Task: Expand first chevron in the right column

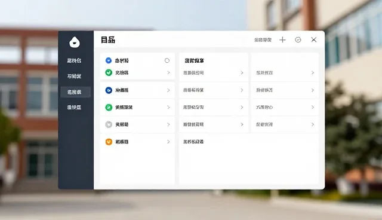Action: [x=313, y=73]
